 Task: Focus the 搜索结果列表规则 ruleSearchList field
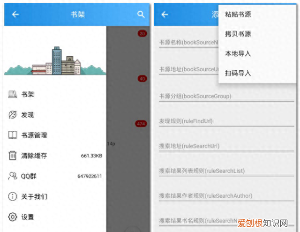pyautogui.click(x=226, y=171)
